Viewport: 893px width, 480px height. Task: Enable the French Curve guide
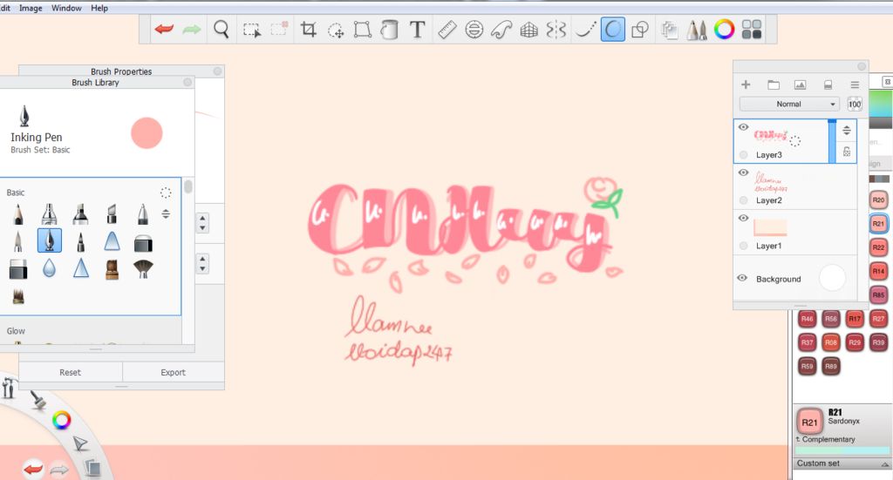coord(501,30)
